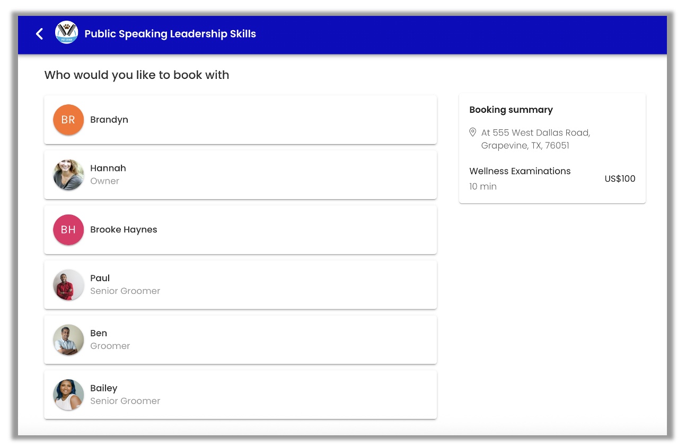Viewport: 686px width, 448px height.
Task: Select Hannah's profile photo
Action: [x=68, y=175]
